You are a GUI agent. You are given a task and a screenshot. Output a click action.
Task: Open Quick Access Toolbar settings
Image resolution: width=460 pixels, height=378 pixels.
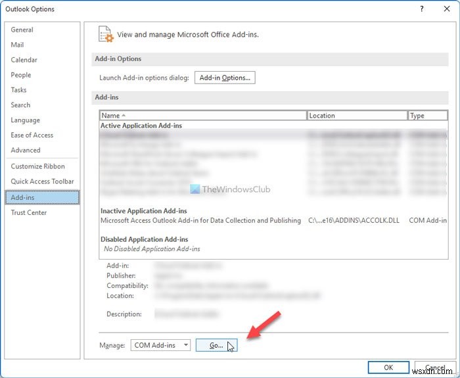click(x=42, y=181)
